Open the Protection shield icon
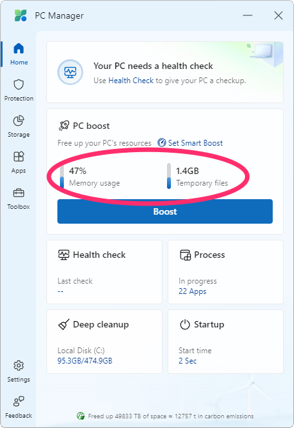The height and width of the screenshot is (428, 294). pos(19,85)
